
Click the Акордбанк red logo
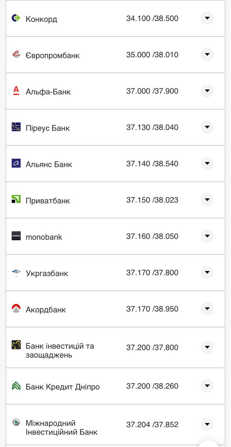(x=16, y=309)
